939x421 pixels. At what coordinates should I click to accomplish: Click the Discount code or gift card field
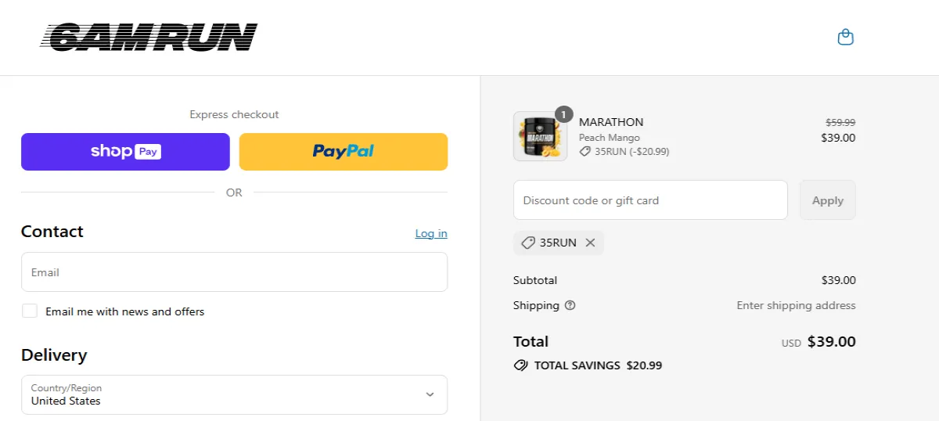(x=650, y=200)
